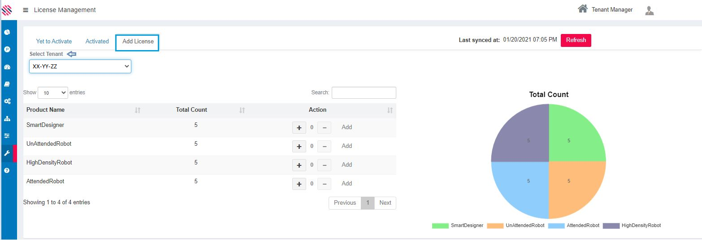Open the help question mark icon
The image size is (702, 240).
[7, 171]
